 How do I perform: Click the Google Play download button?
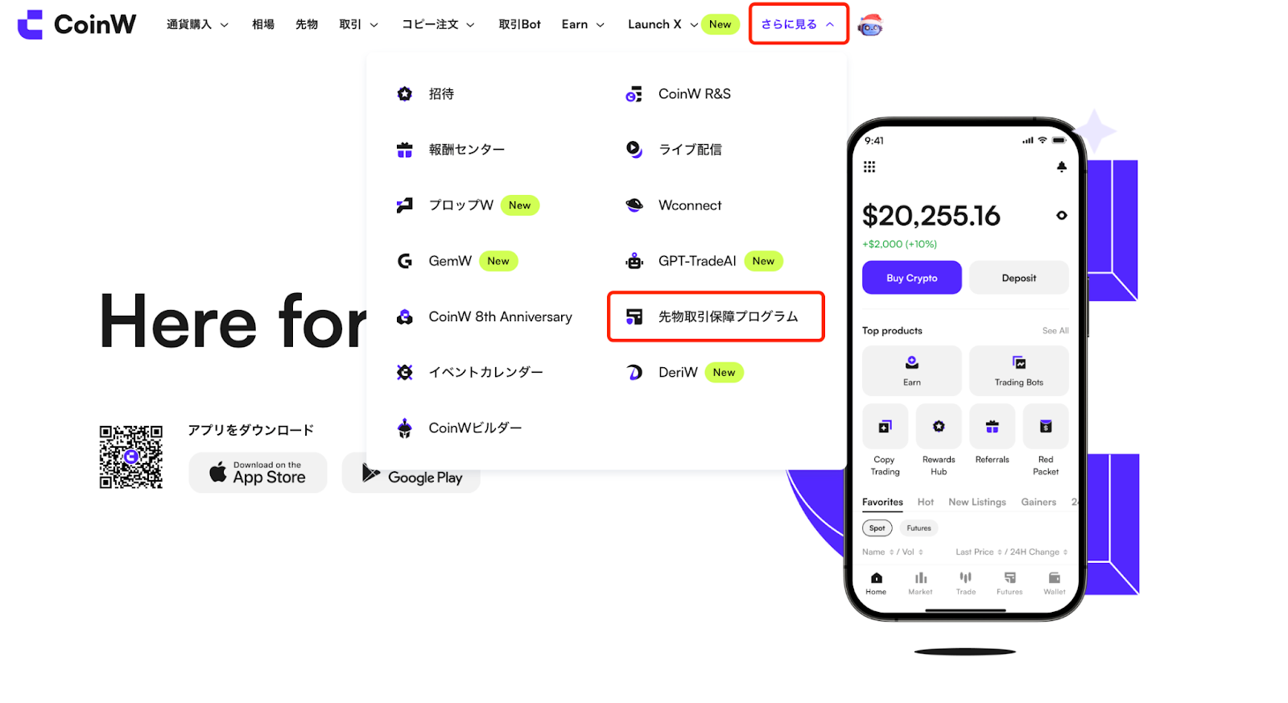pos(411,477)
